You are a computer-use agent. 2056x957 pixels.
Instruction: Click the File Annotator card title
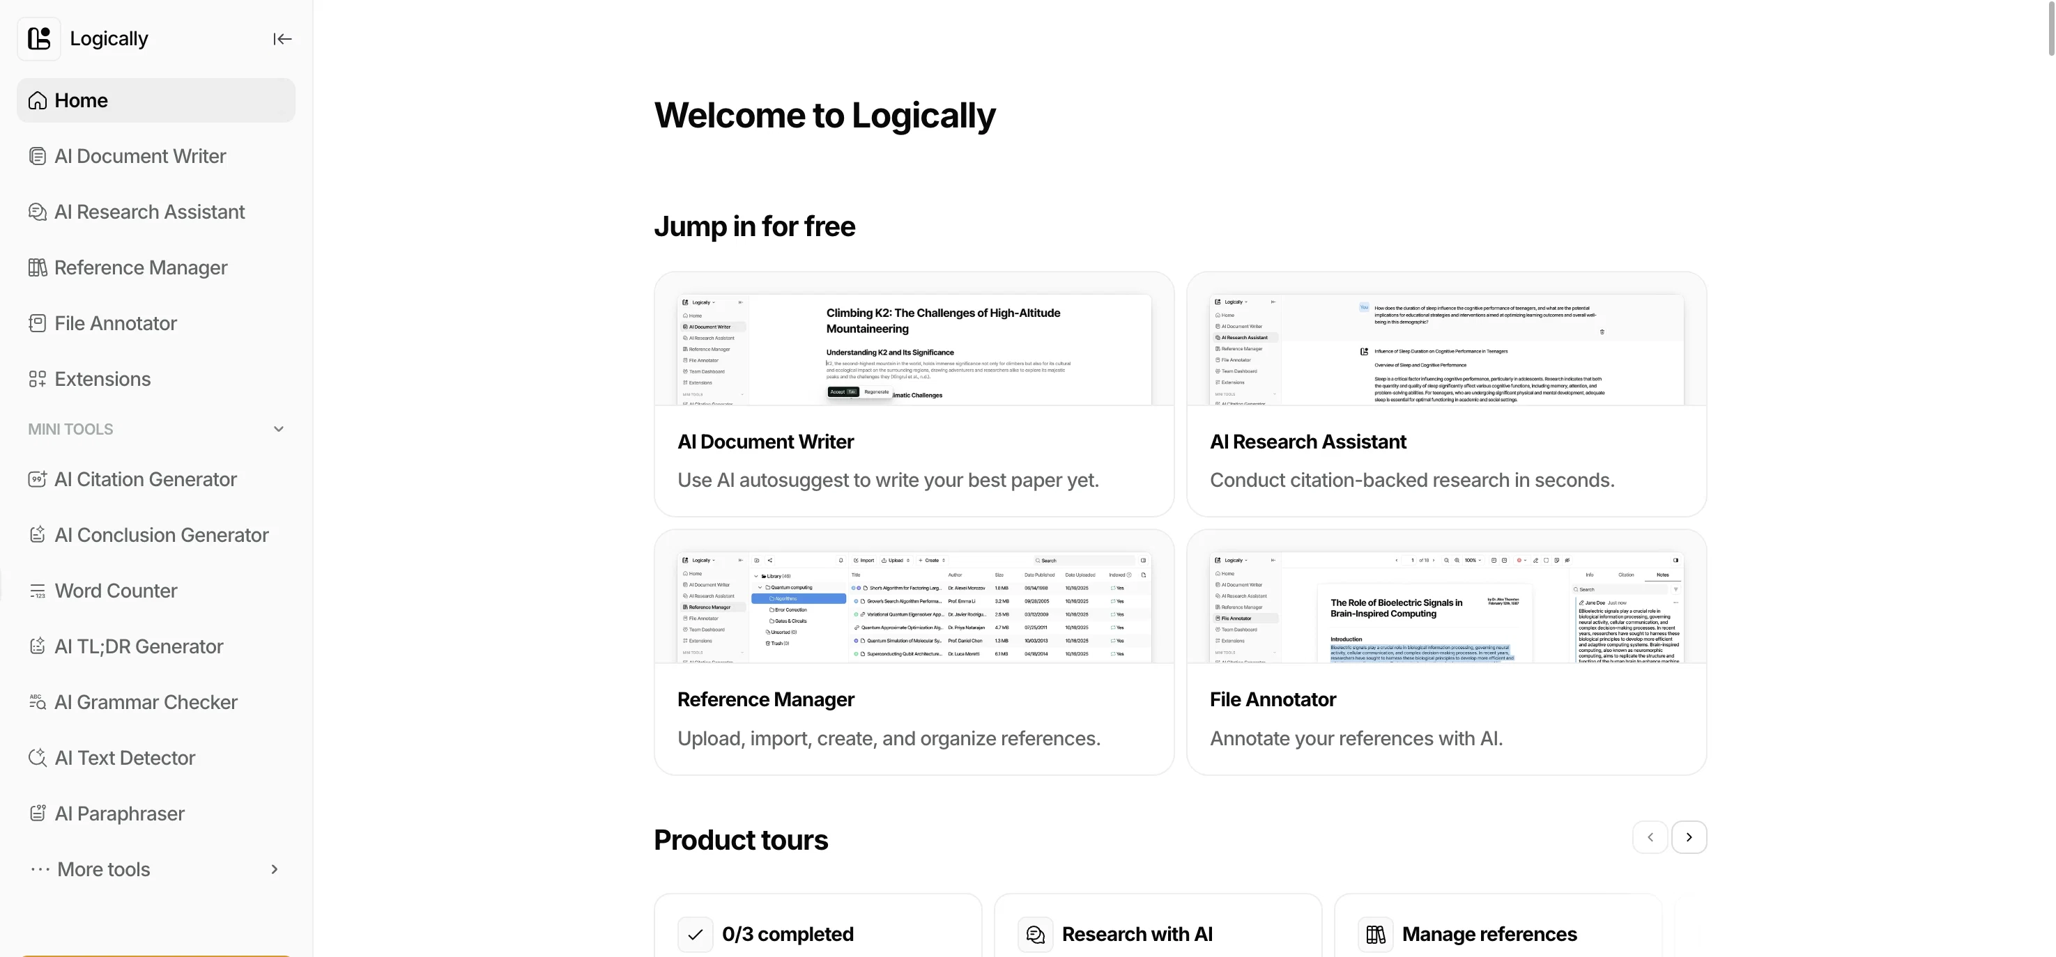[1273, 699]
